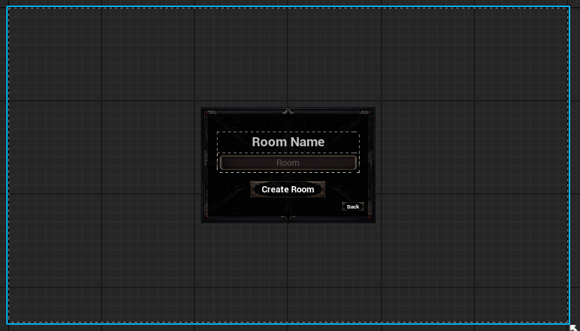Click the Create Room button
Image resolution: width=580 pixels, height=331 pixels.
288,190
